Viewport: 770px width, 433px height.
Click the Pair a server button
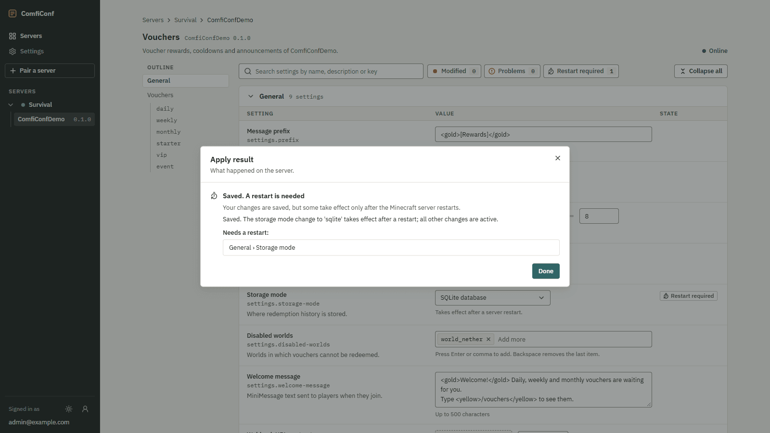50,71
